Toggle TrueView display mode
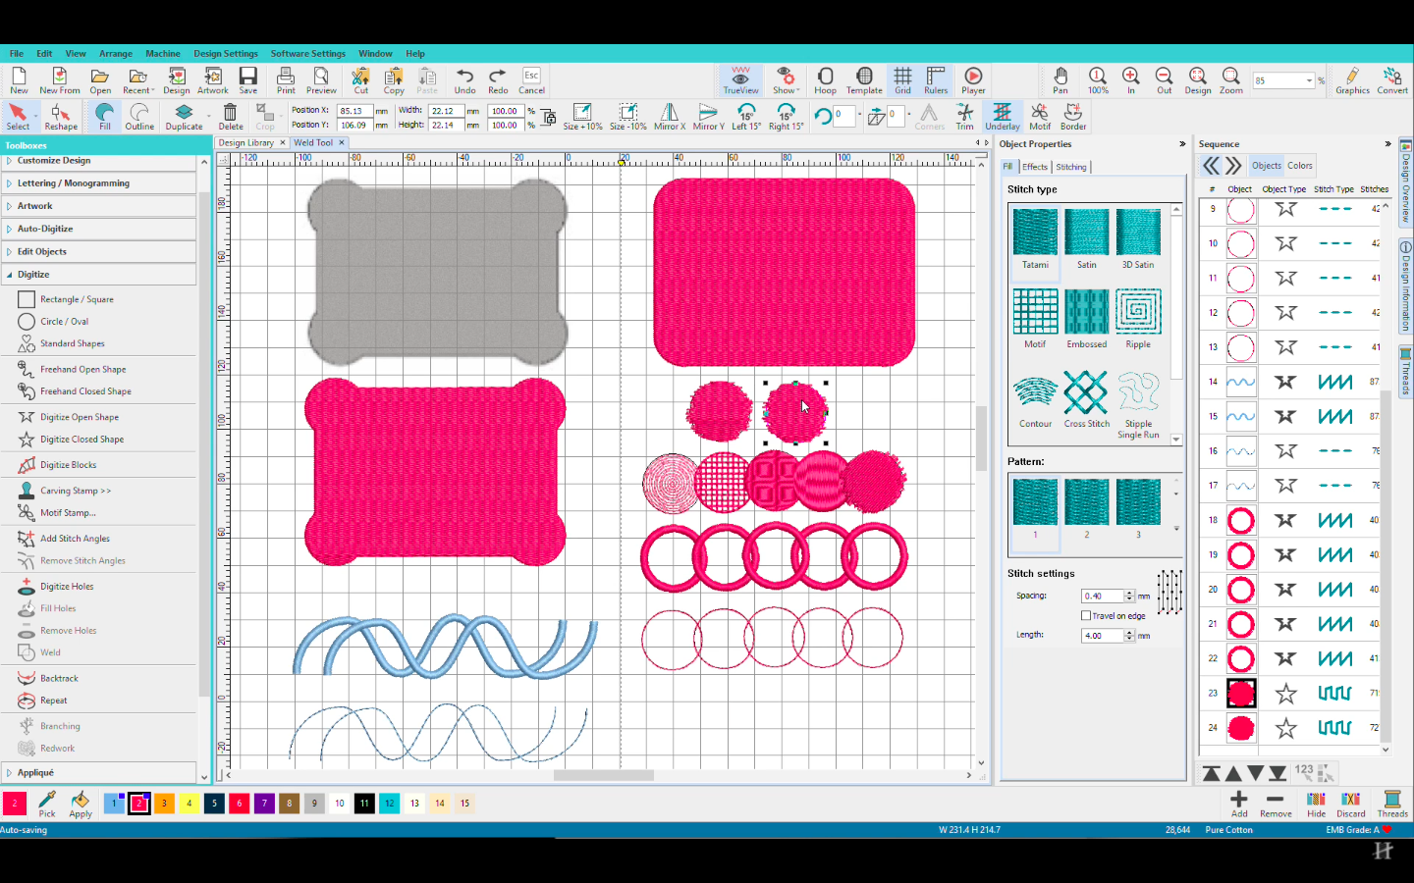Image resolution: width=1414 pixels, height=883 pixels. tap(740, 80)
